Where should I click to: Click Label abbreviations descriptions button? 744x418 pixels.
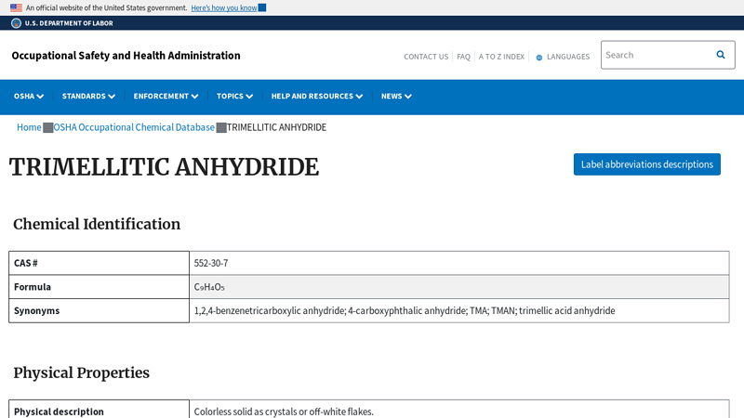pos(646,164)
